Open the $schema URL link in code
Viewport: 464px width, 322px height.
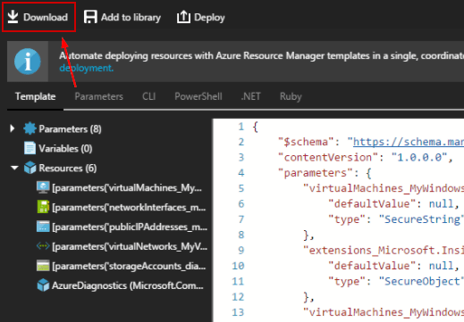point(409,142)
